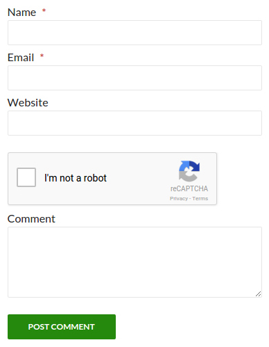Click the Email field label
This screenshot has width=269, height=347.
coord(21,58)
